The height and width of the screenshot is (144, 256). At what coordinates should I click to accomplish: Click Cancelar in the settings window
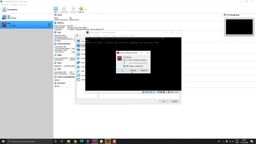tap(174, 101)
